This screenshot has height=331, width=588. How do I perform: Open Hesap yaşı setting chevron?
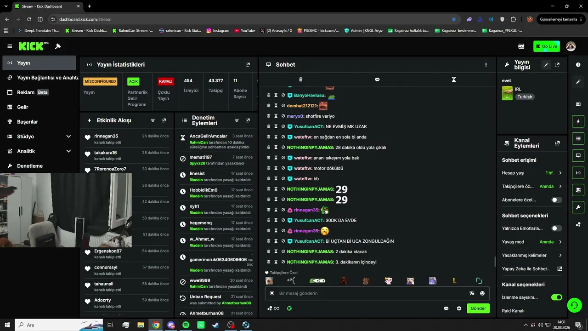coord(560,173)
